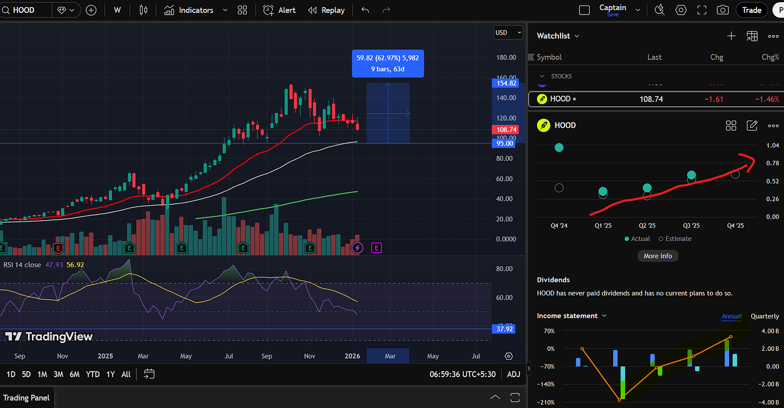Select the 1M time range
This screenshot has width=784, height=408.
coord(42,374)
